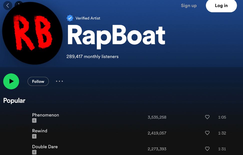Open the track Phenomenon

tap(45, 115)
